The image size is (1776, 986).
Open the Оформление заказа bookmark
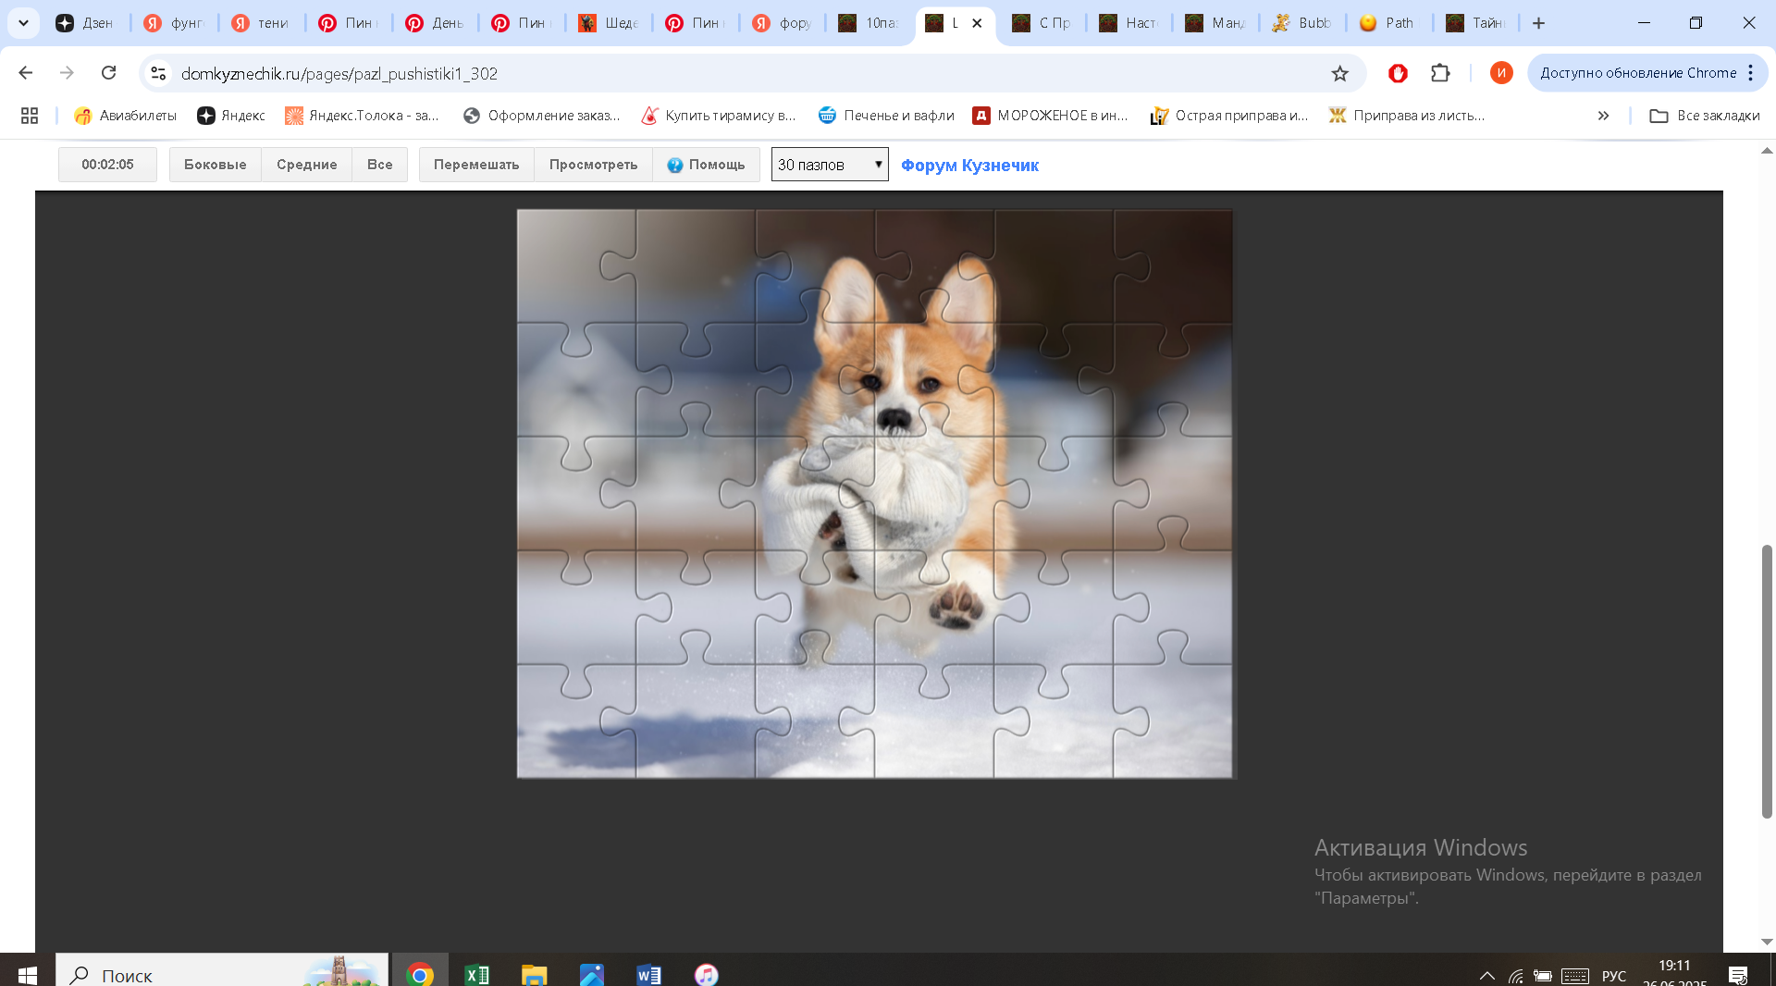[x=541, y=116]
